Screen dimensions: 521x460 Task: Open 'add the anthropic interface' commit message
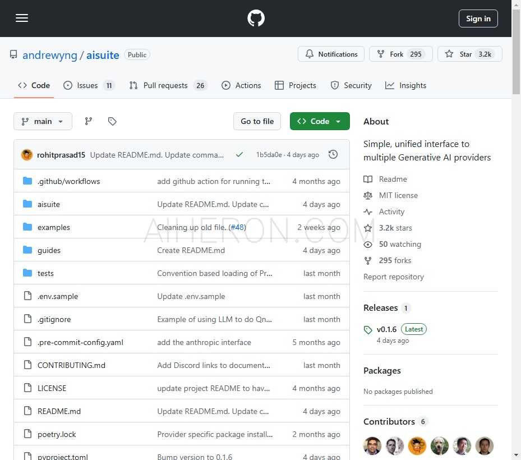tap(204, 342)
